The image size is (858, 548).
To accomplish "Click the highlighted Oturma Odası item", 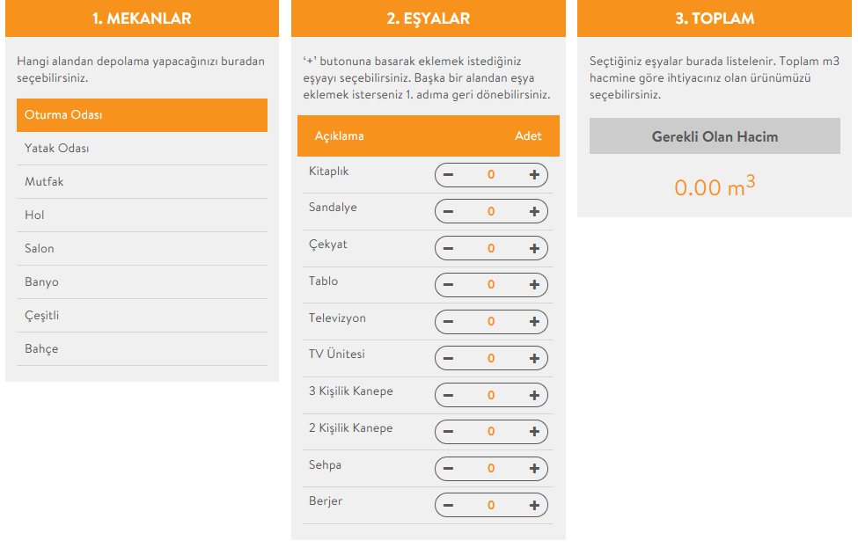I will coord(142,115).
